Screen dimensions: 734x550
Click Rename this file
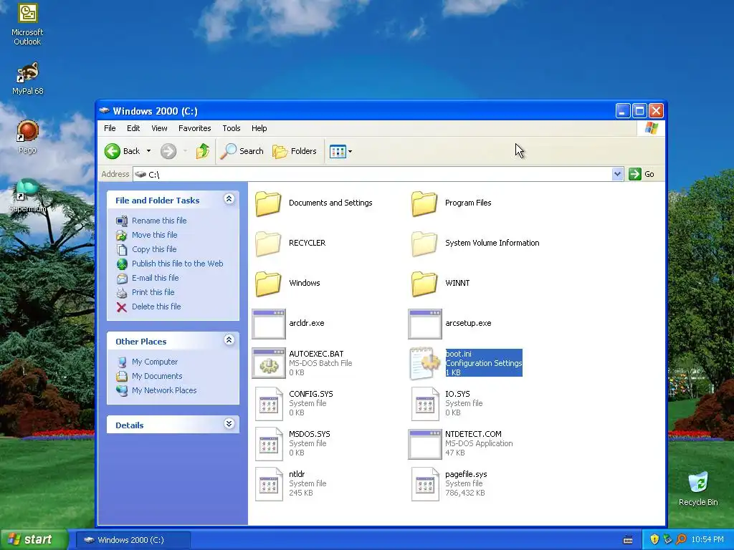pyautogui.click(x=159, y=221)
